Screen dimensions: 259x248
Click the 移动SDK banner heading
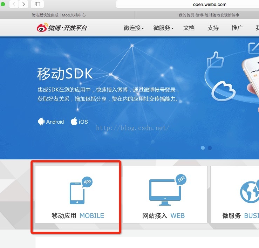[x=65, y=74]
